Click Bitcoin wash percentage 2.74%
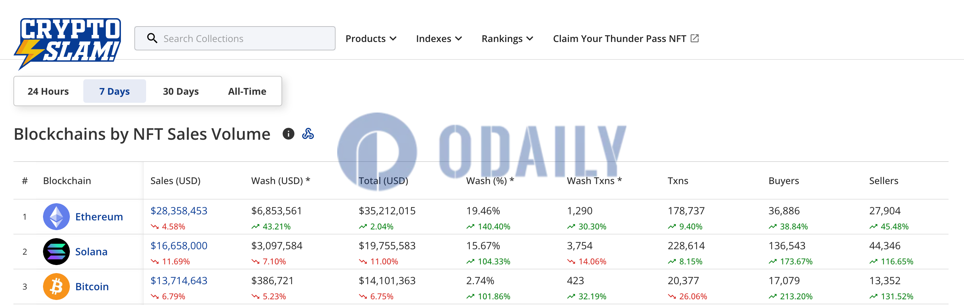The image size is (964, 305). [480, 280]
